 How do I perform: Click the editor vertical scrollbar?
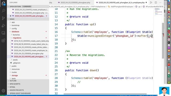coord(163,41)
